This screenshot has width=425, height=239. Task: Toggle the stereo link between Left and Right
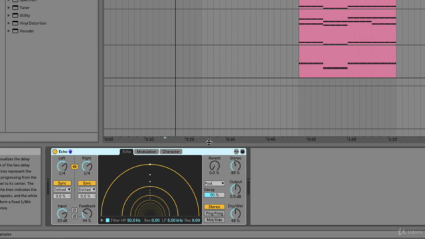pos(74,167)
